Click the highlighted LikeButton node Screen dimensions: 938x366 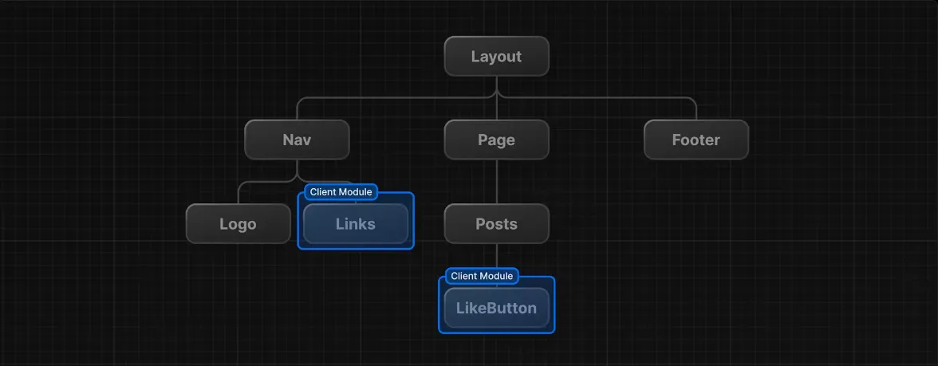coord(496,309)
